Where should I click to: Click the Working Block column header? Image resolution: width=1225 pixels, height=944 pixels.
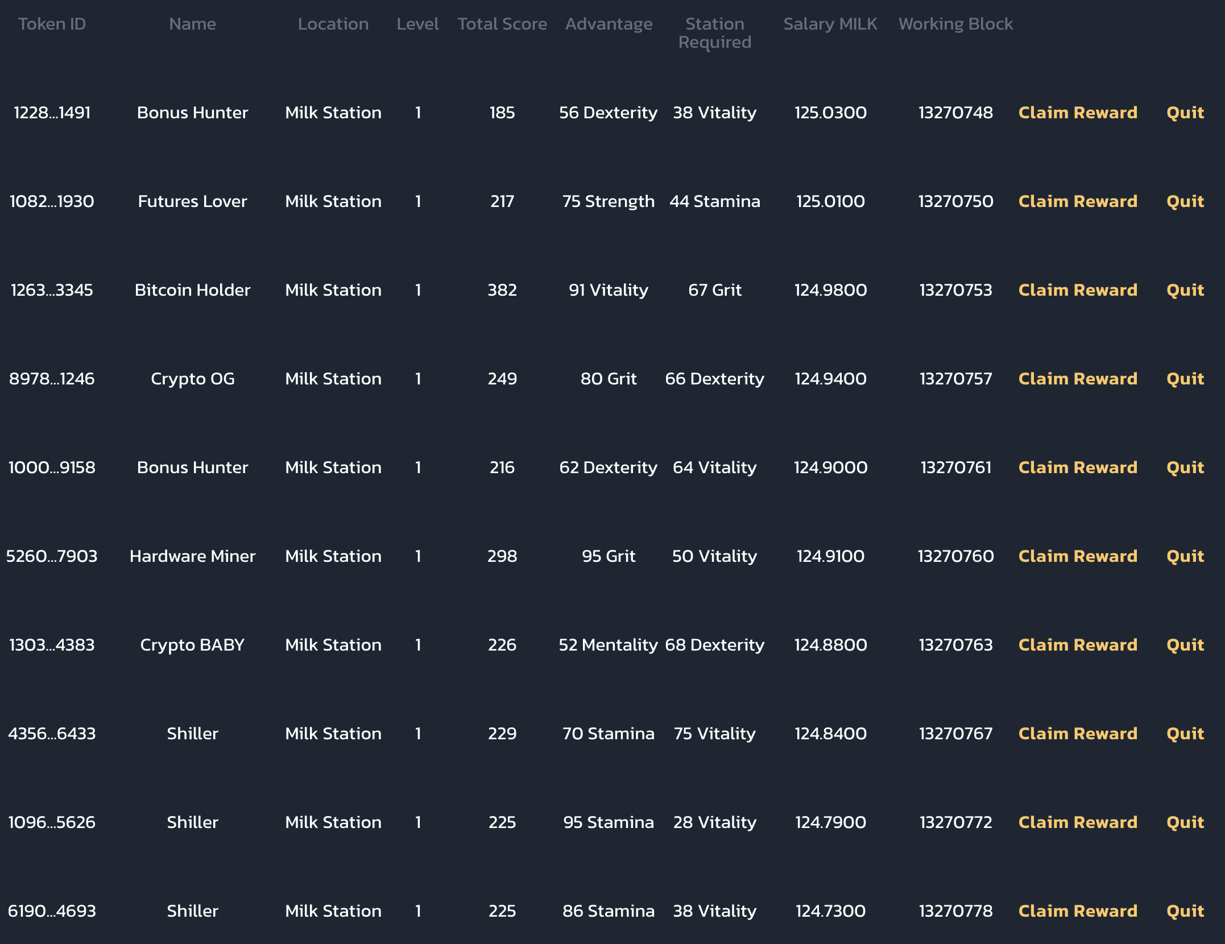point(955,24)
